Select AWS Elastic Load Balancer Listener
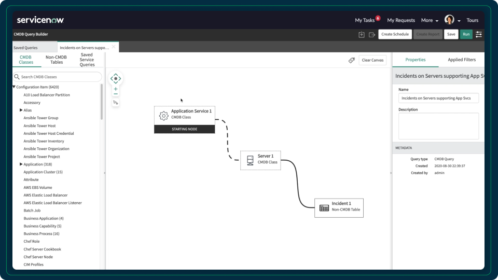The width and height of the screenshot is (498, 280). (52, 203)
